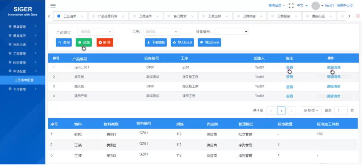Click the 导出Excel button

tap(209, 42)
